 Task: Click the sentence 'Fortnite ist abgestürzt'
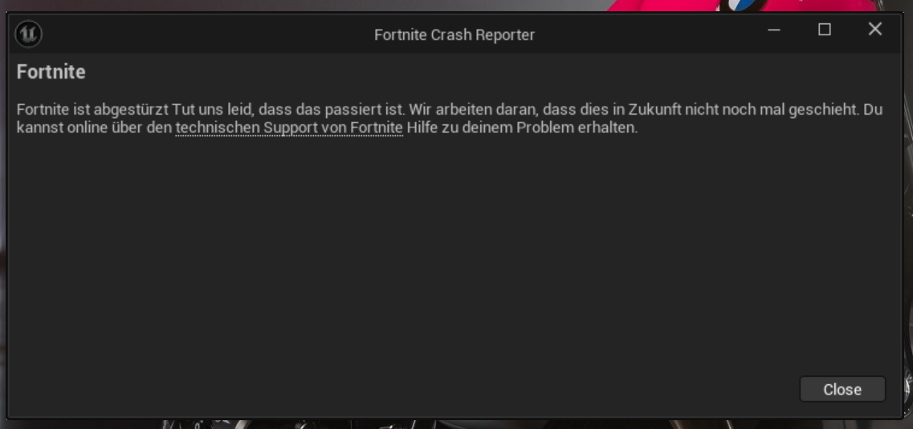92,109
